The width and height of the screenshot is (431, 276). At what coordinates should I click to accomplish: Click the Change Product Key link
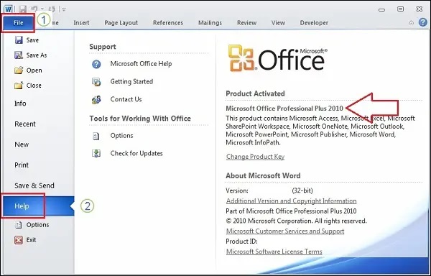pyautogui.click(x=255, y=157)
